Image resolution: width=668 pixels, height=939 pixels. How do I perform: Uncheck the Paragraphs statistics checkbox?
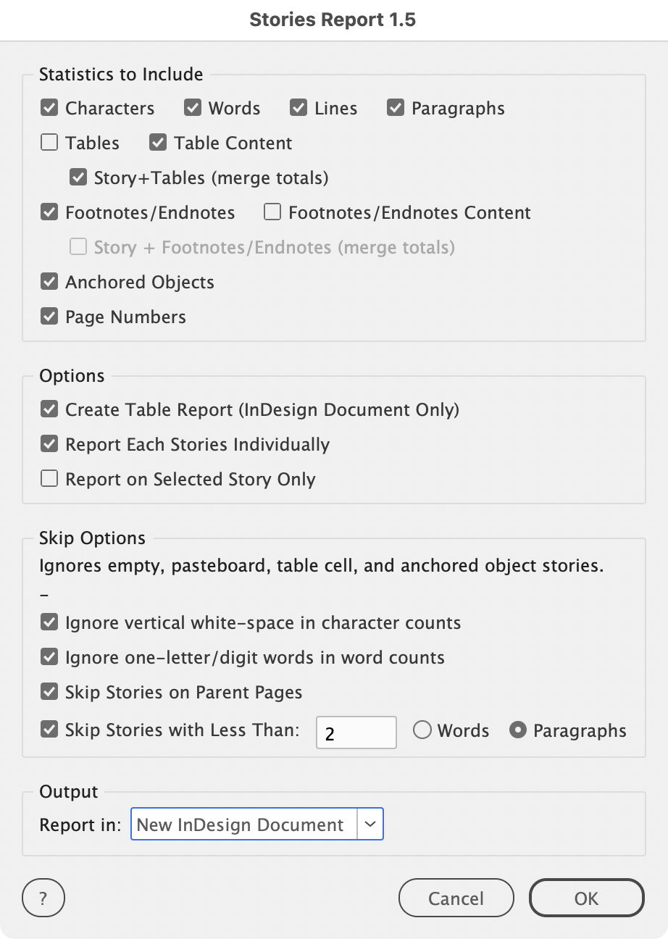point(396,108)
